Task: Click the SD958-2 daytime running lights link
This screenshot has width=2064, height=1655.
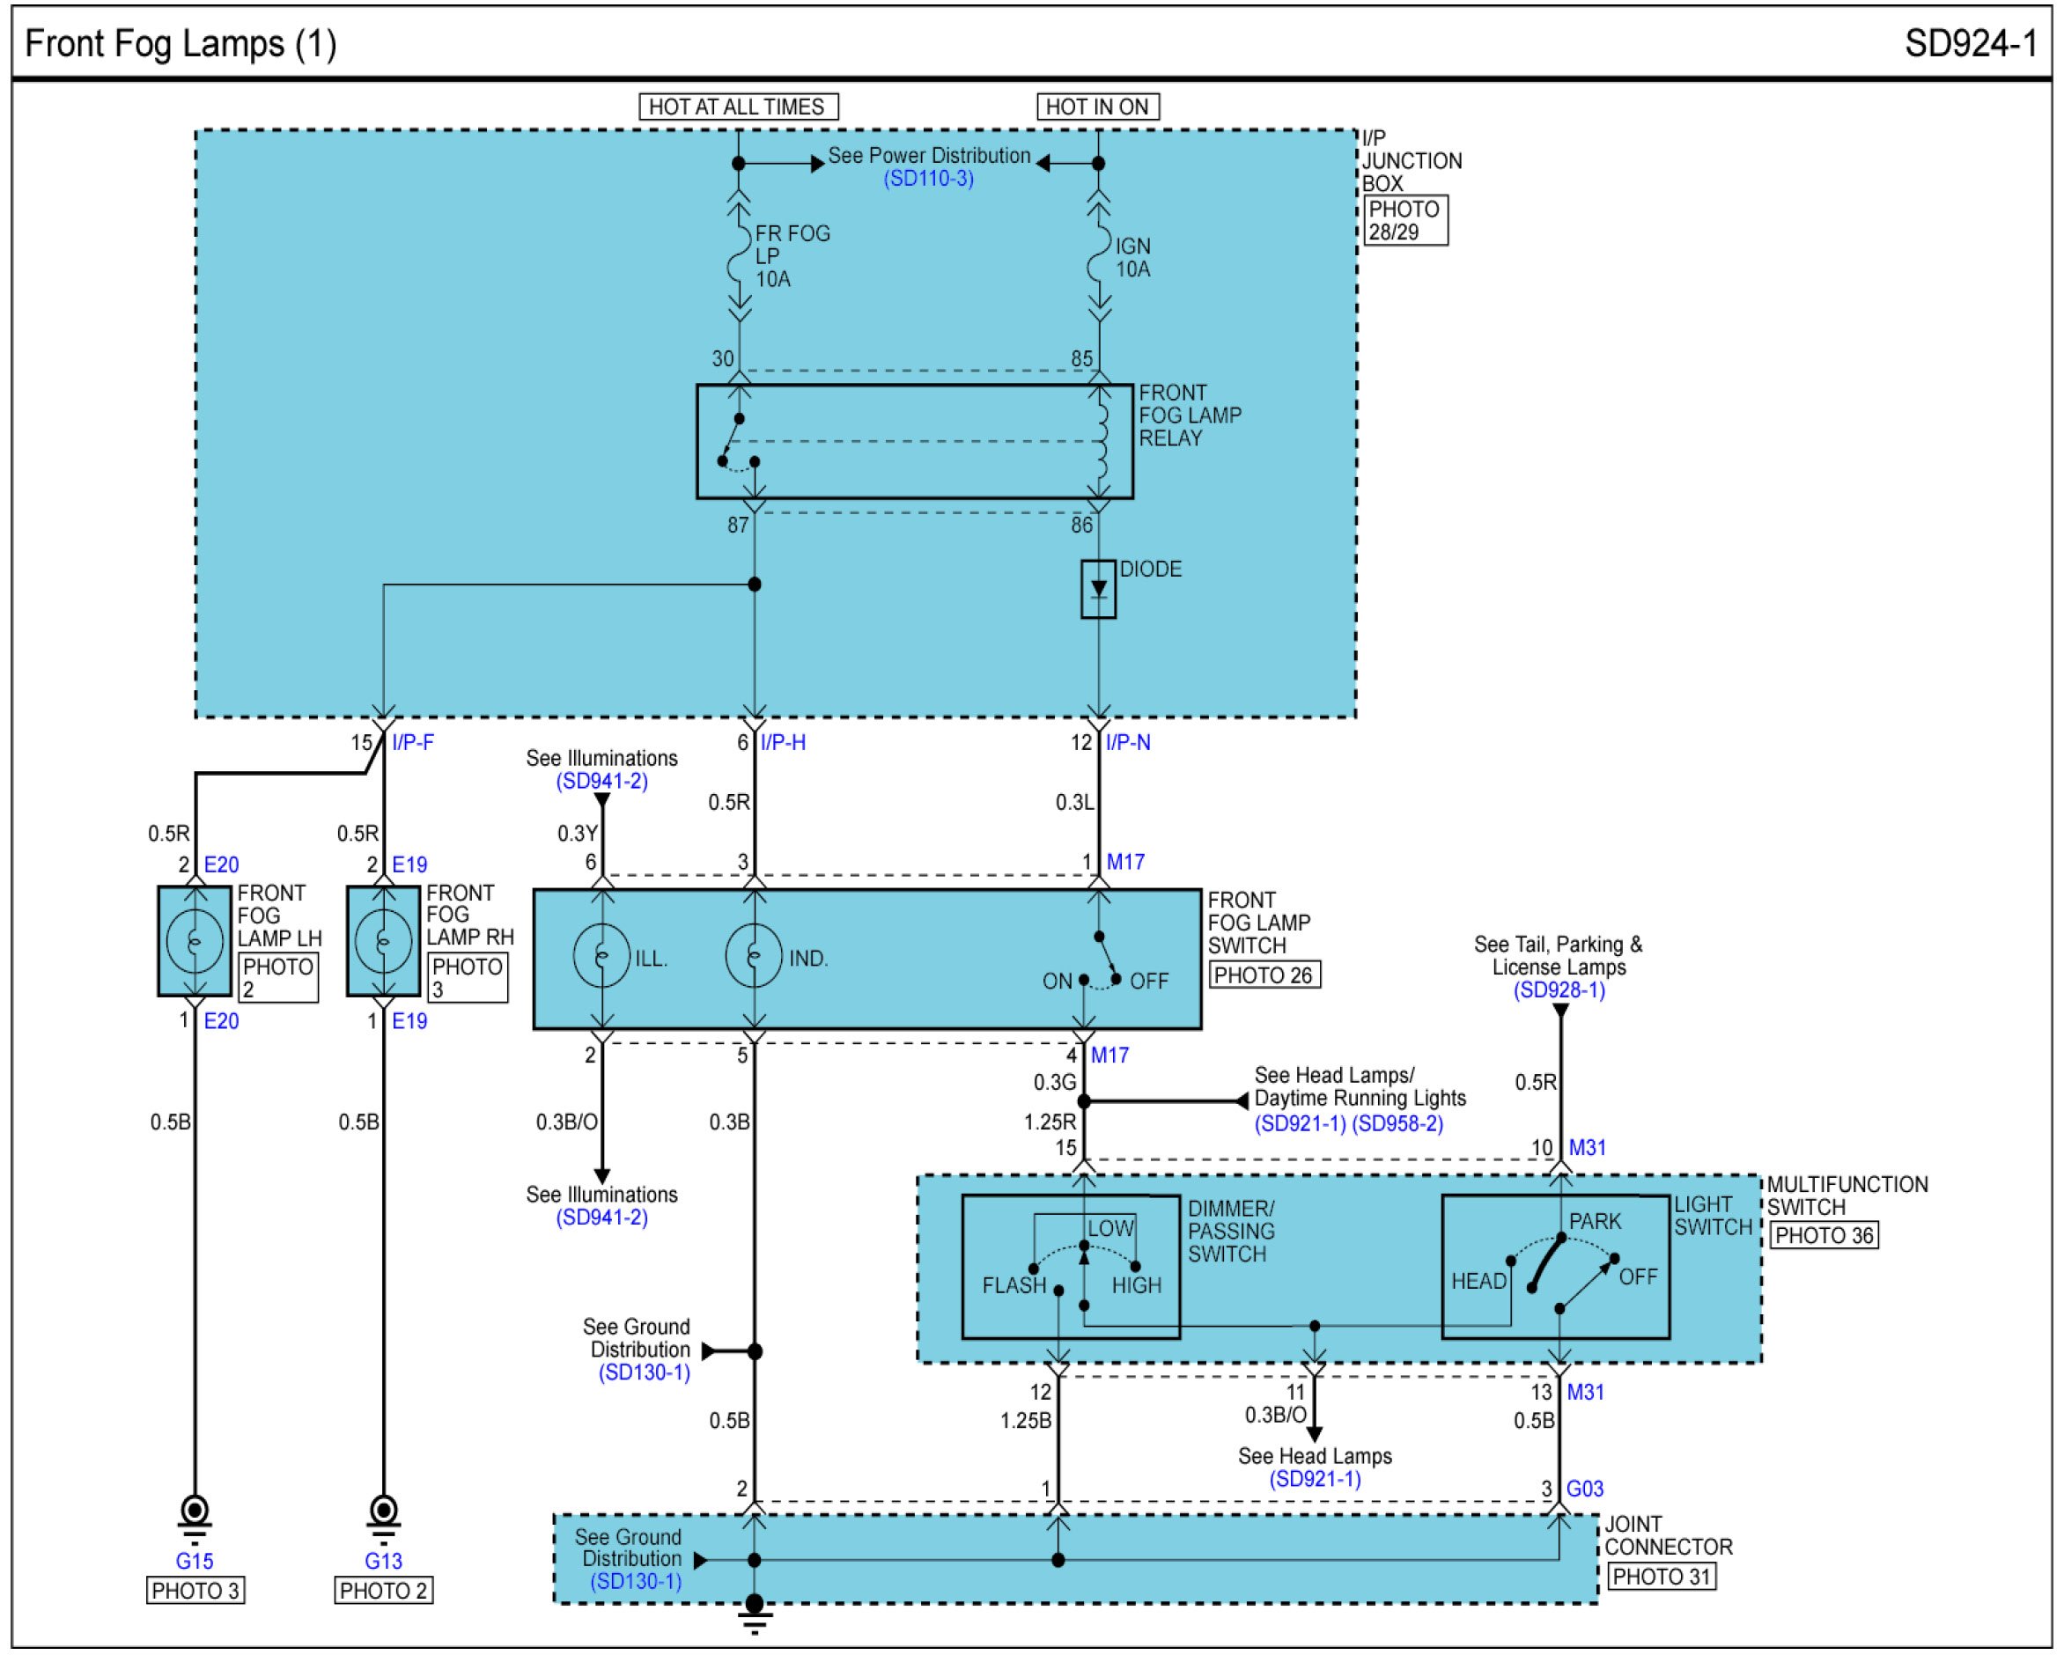Action: pyautogui.click(x=1397, y=1124)
